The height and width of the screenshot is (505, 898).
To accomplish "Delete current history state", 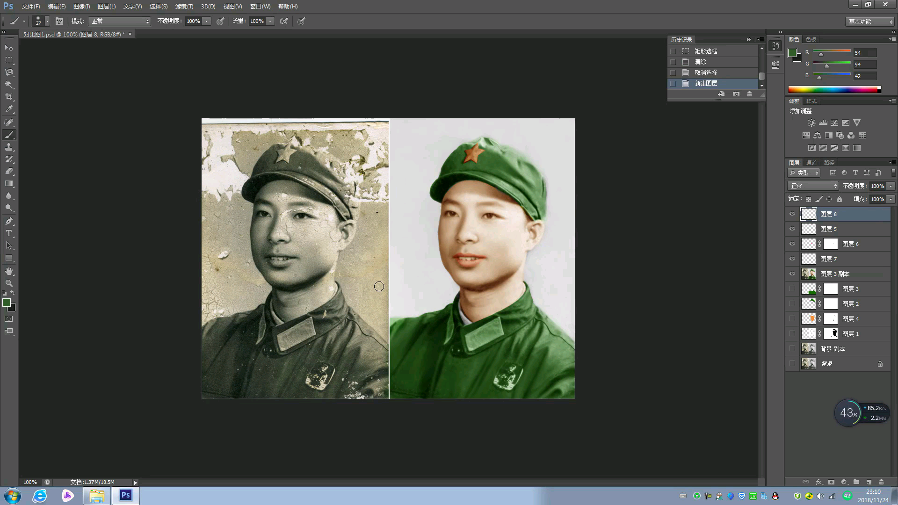I will pos(750,94).
